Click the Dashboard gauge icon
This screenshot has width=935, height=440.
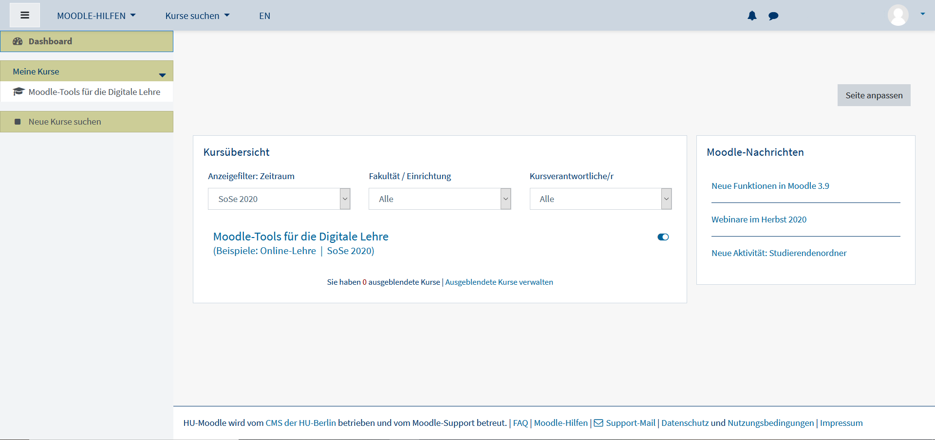point(18,41)
